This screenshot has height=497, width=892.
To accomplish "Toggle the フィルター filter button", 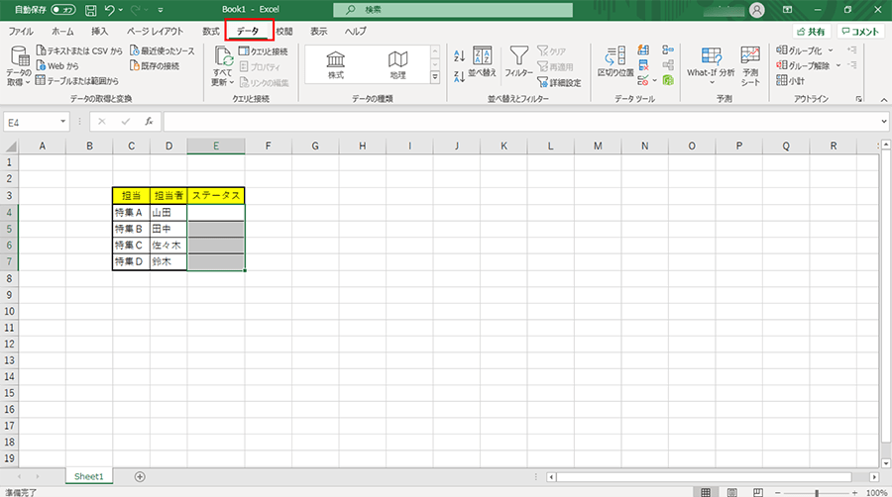I will pyautogui.click(x=518, y=62).
